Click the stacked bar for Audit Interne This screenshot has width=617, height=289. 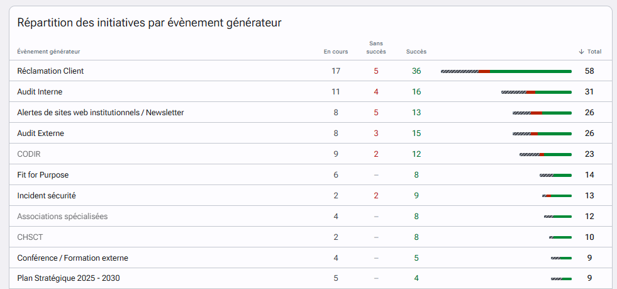[536, 92]
